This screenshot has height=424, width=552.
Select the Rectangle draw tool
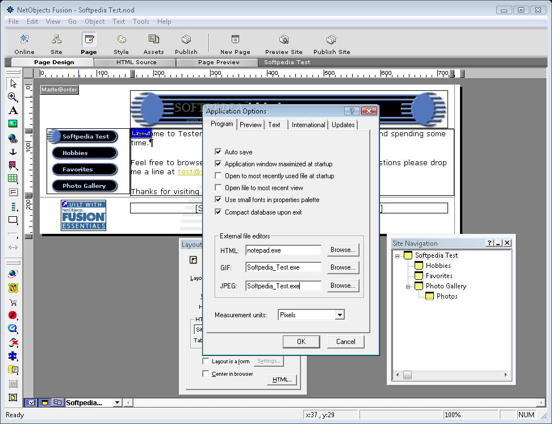coord(13,220)
